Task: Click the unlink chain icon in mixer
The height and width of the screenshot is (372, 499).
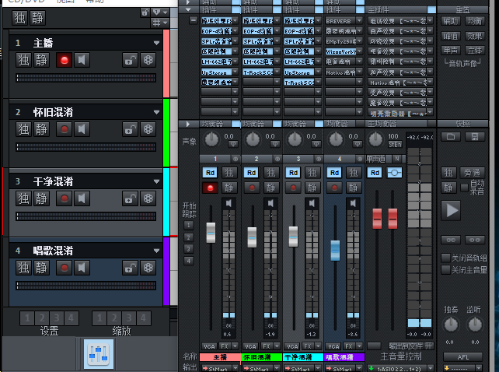Action: click(x=475, y=240)
